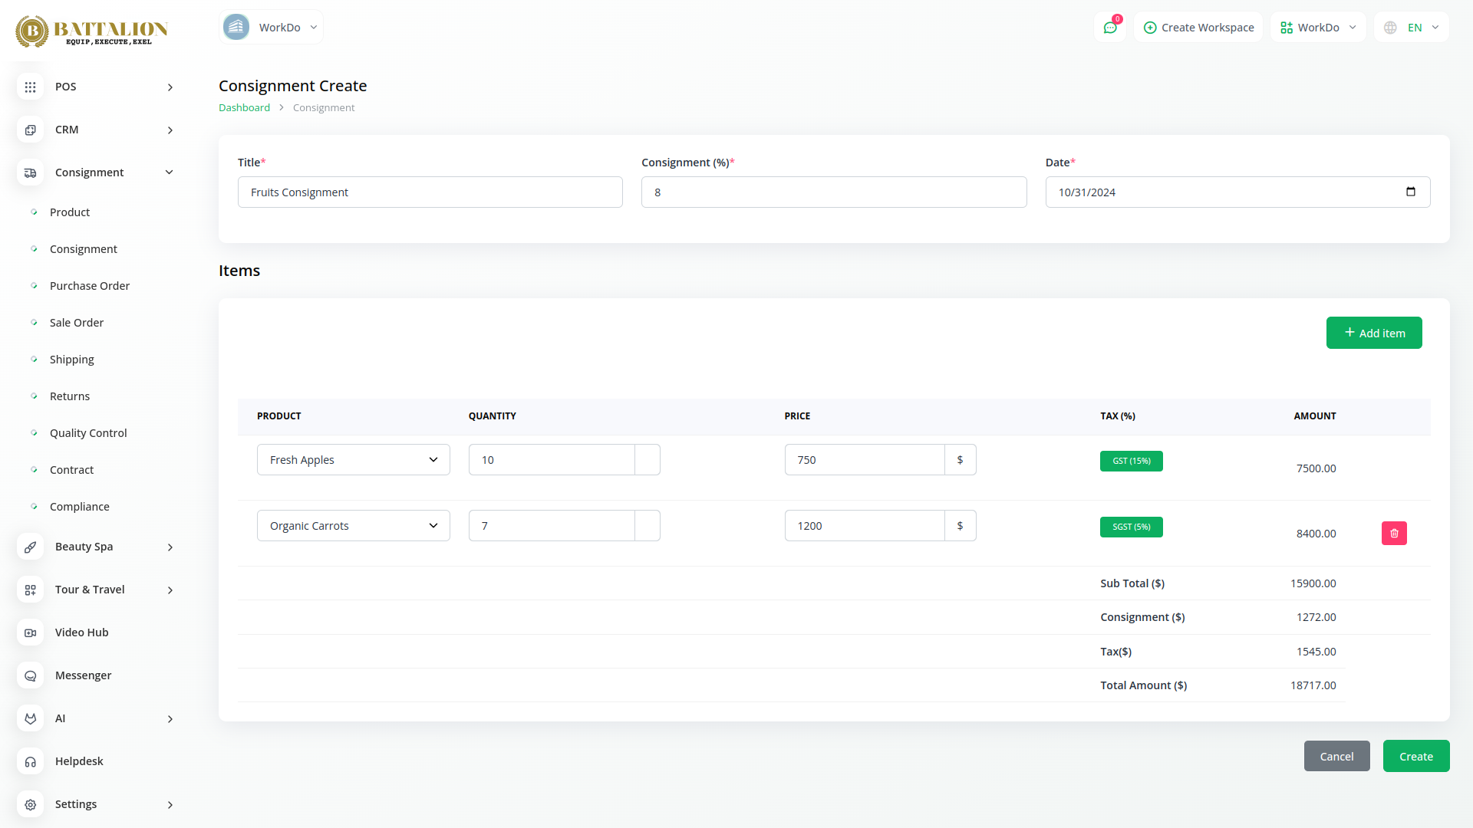The width and height of the screenshot is (1473, 828).
Task: Open the Quality Control submenu item
Action: [x=88, y=433]
